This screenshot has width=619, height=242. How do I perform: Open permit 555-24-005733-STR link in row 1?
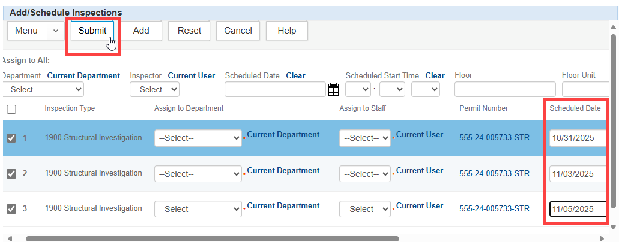(494, 138)
